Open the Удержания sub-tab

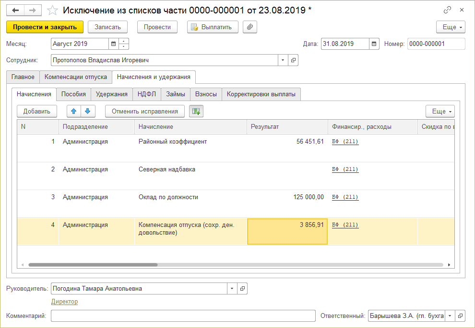pos(111,94)
